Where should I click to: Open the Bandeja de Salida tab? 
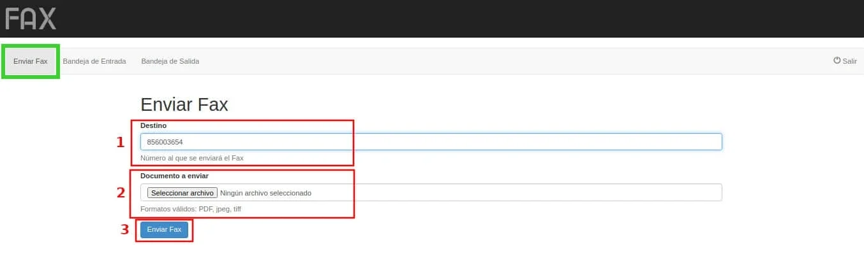170,61
